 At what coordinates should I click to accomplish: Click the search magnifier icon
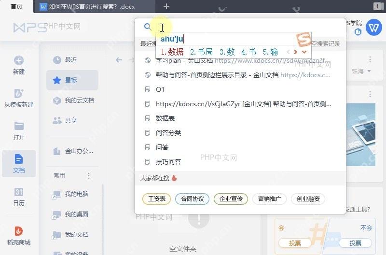148,27
